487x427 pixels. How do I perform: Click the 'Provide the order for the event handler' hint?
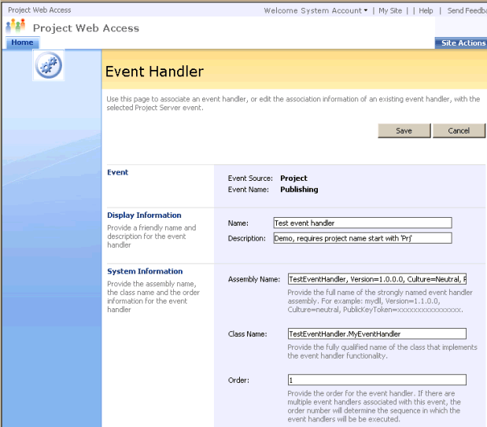[x=374, y=407]
